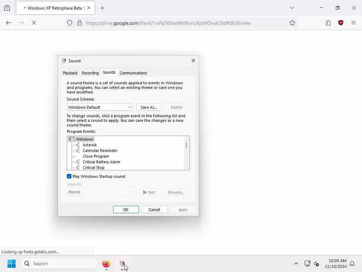Click the network tray icon
The image size is (362, 272).
point(307,263)
